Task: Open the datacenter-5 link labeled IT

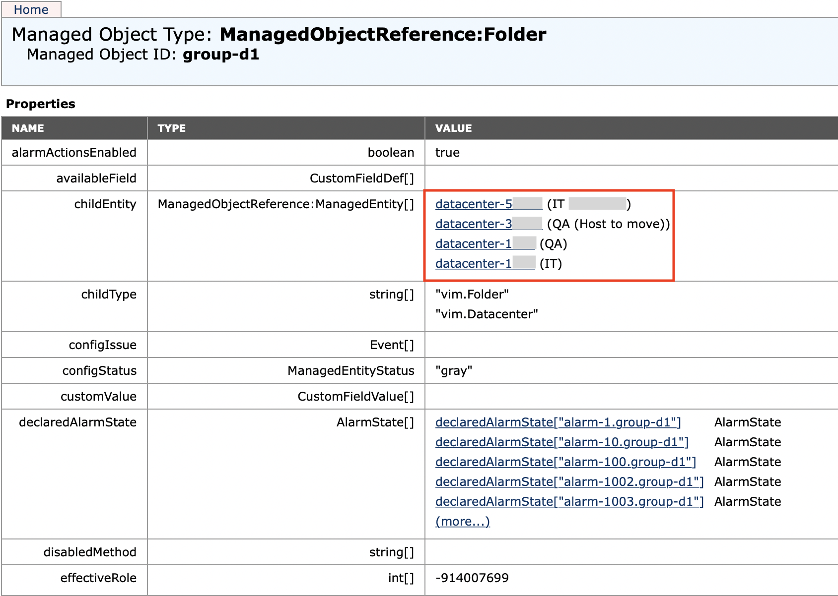Action: pyautogui.click(x=473, y=204)
